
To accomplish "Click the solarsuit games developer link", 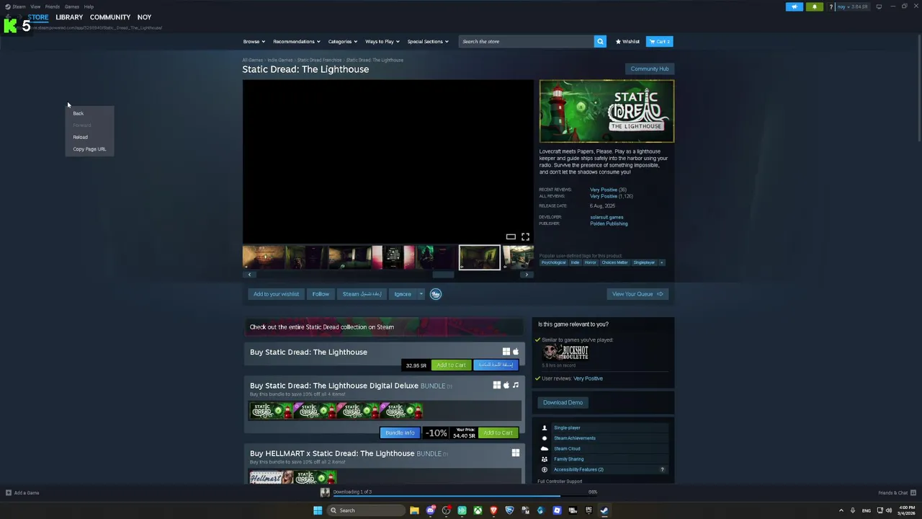I will 607,217.
